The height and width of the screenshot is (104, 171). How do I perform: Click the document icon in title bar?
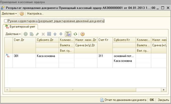(x=2, y=8)
